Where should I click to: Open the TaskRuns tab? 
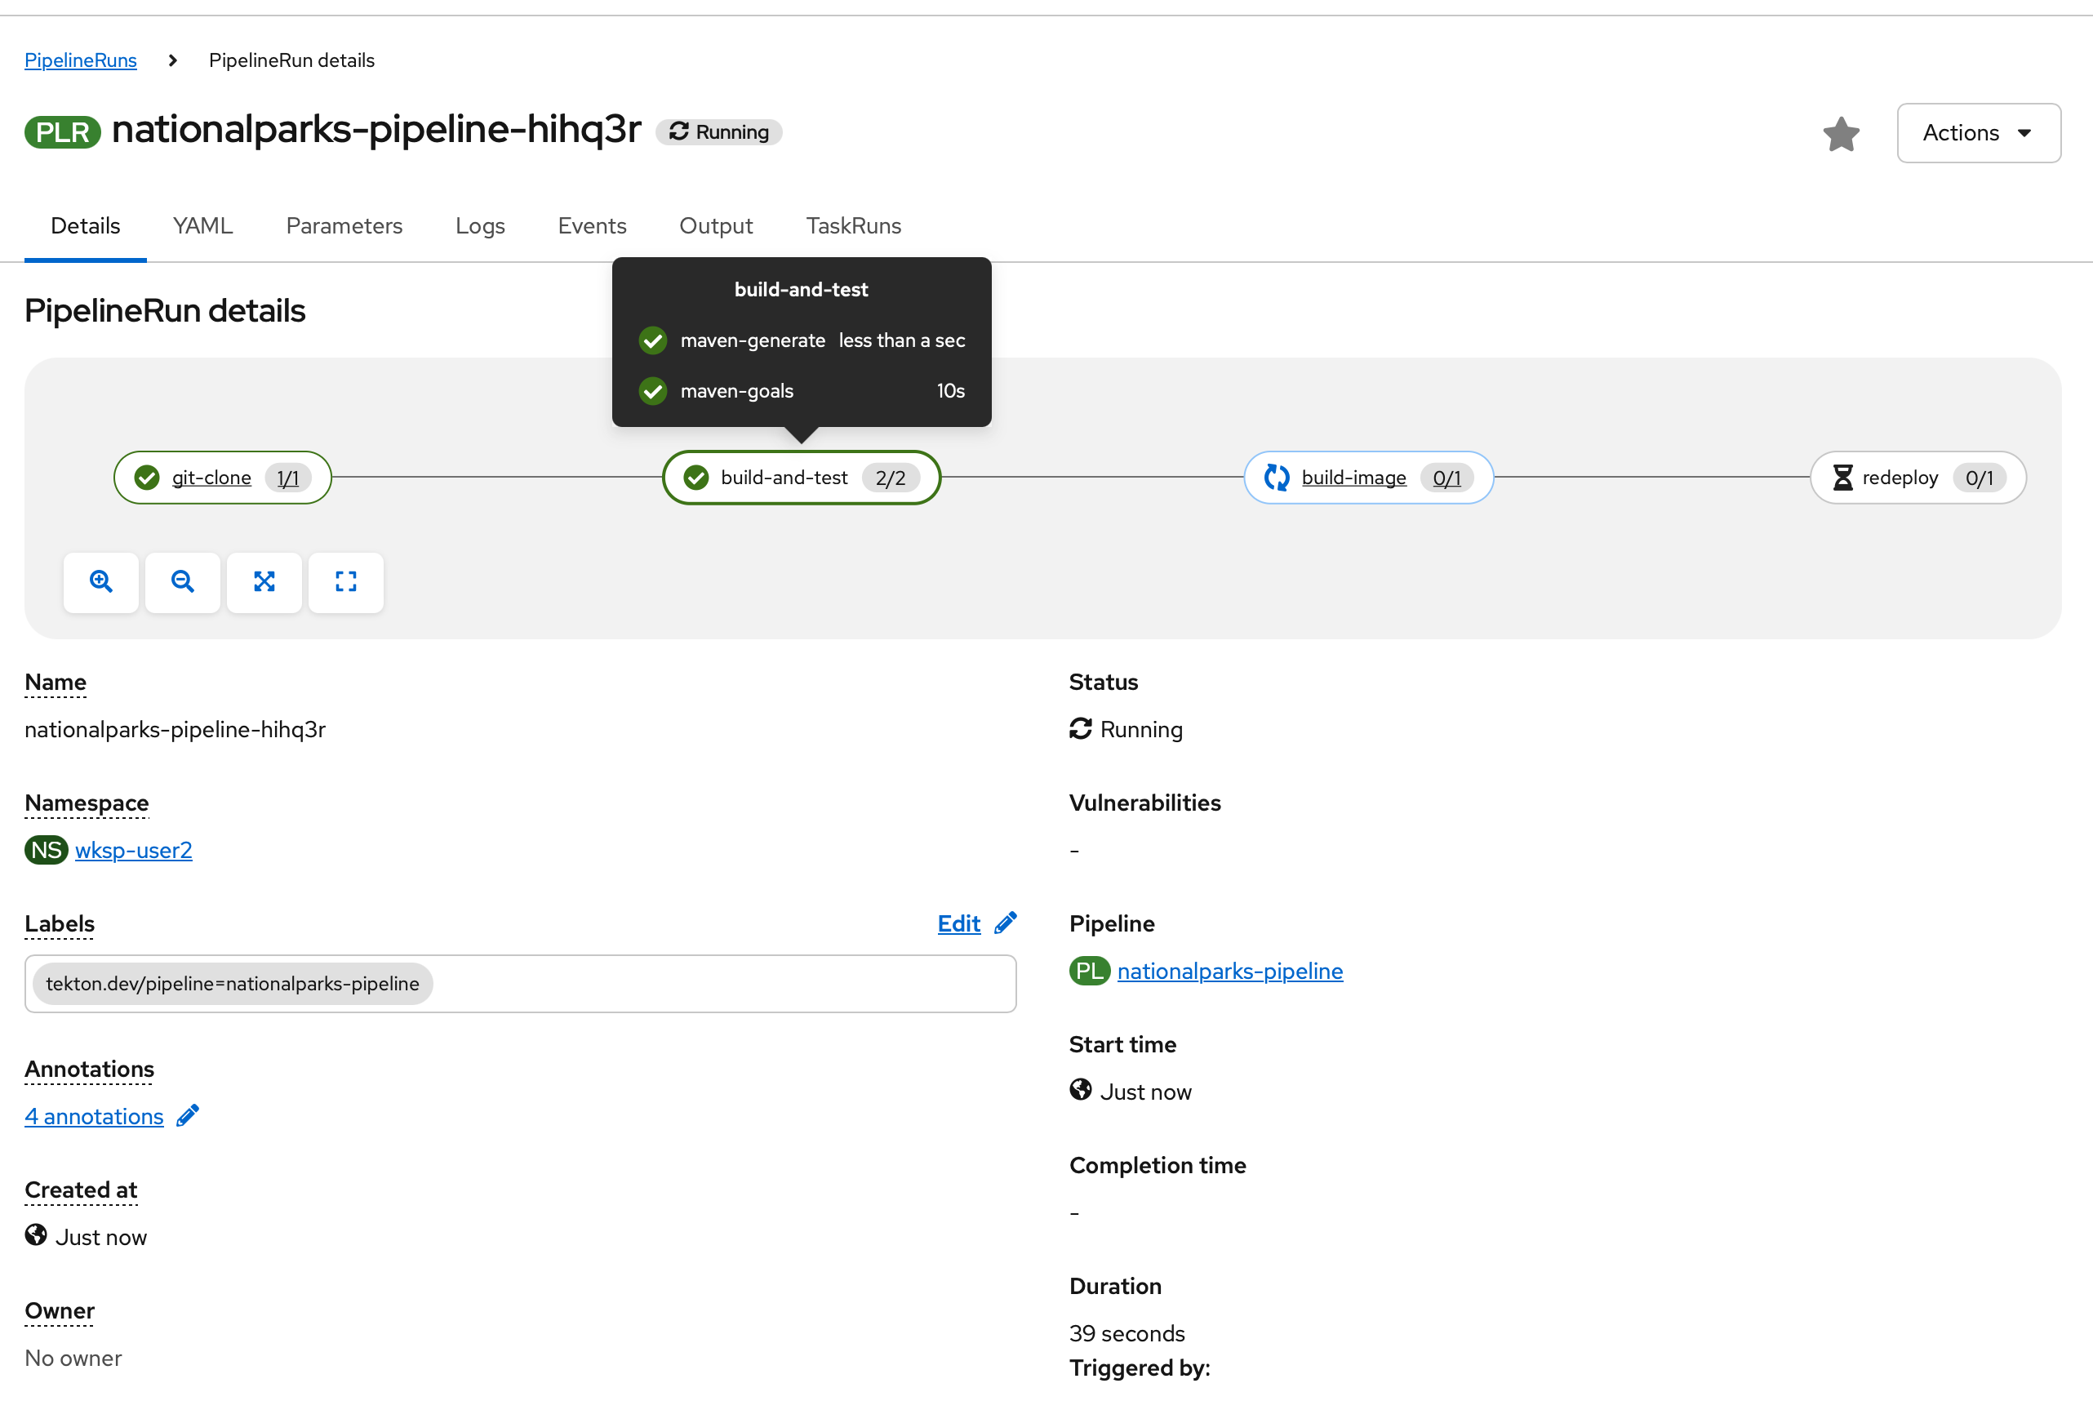pos(853,226)
